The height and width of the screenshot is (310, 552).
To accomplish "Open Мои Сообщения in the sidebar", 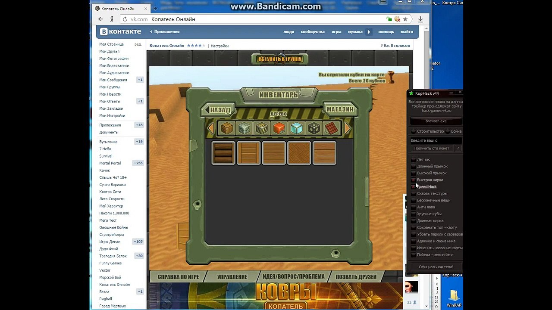I will click(113, 80).
